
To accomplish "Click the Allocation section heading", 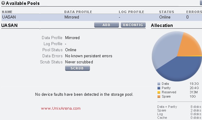I will point(162,25).
